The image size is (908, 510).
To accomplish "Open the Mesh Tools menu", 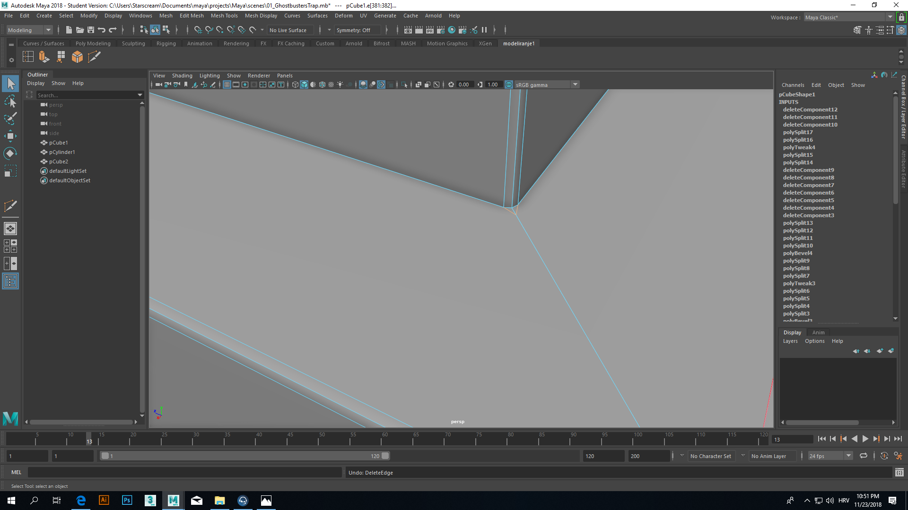I will coord(224,16).
